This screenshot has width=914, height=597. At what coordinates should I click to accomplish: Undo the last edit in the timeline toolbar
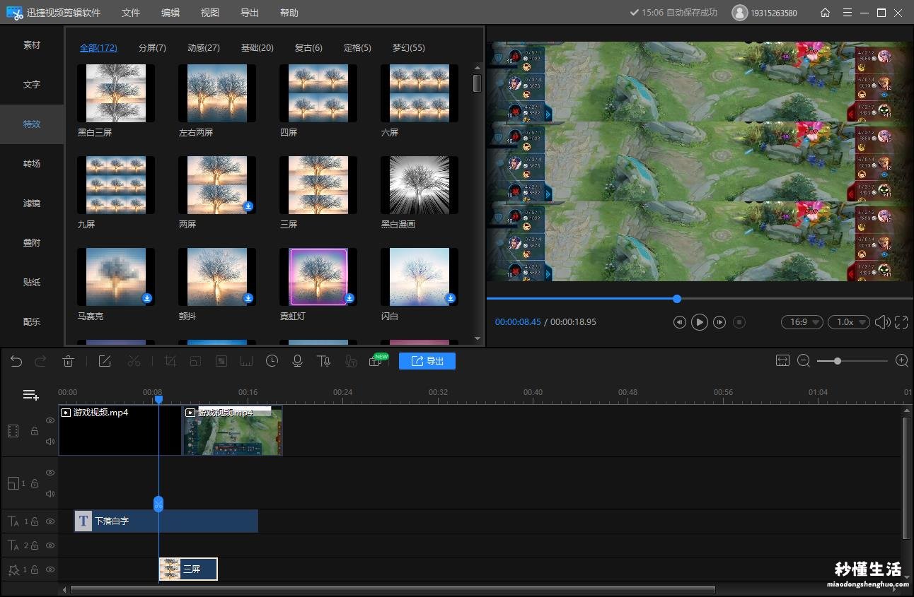pos(16,361)
